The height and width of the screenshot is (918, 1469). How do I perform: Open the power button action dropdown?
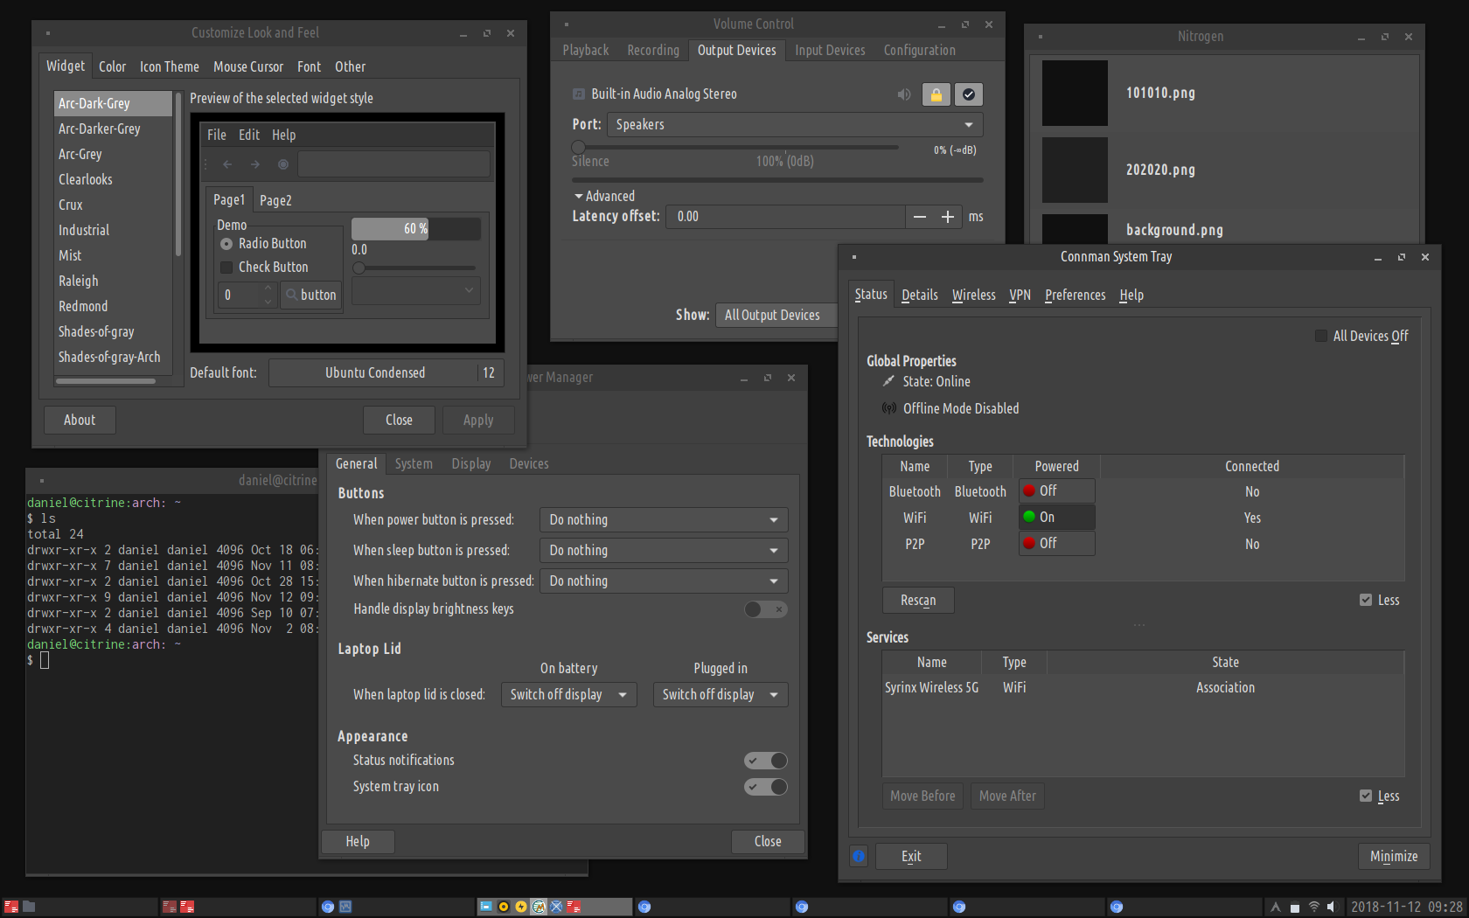[x=664, y=520]
